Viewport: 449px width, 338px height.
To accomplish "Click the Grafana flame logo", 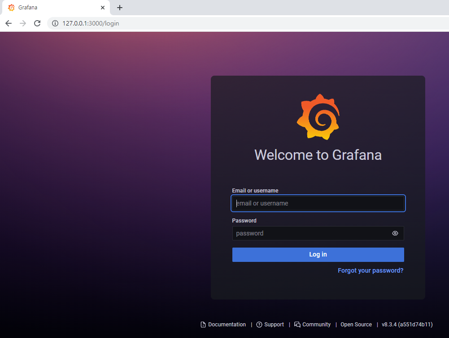I will 318,116.
